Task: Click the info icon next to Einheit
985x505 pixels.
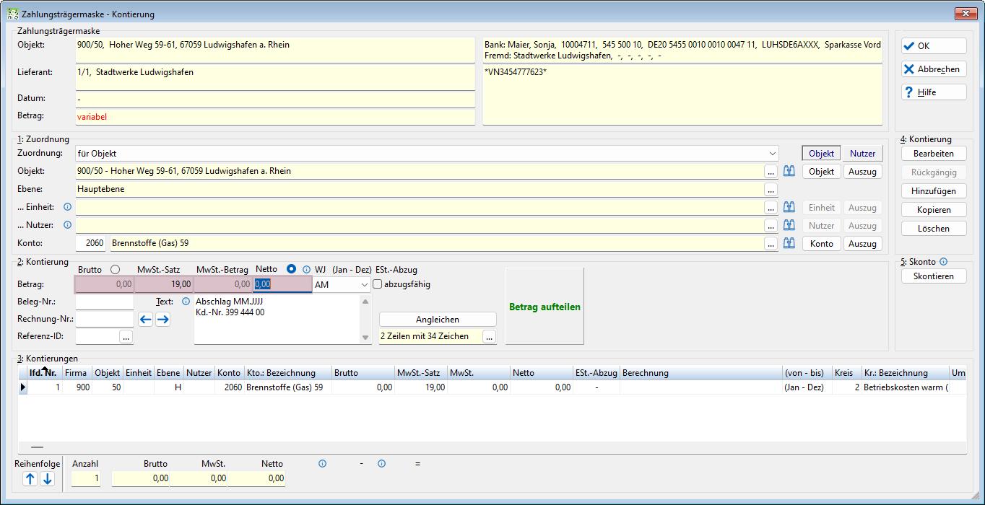Action: (68, 207)
